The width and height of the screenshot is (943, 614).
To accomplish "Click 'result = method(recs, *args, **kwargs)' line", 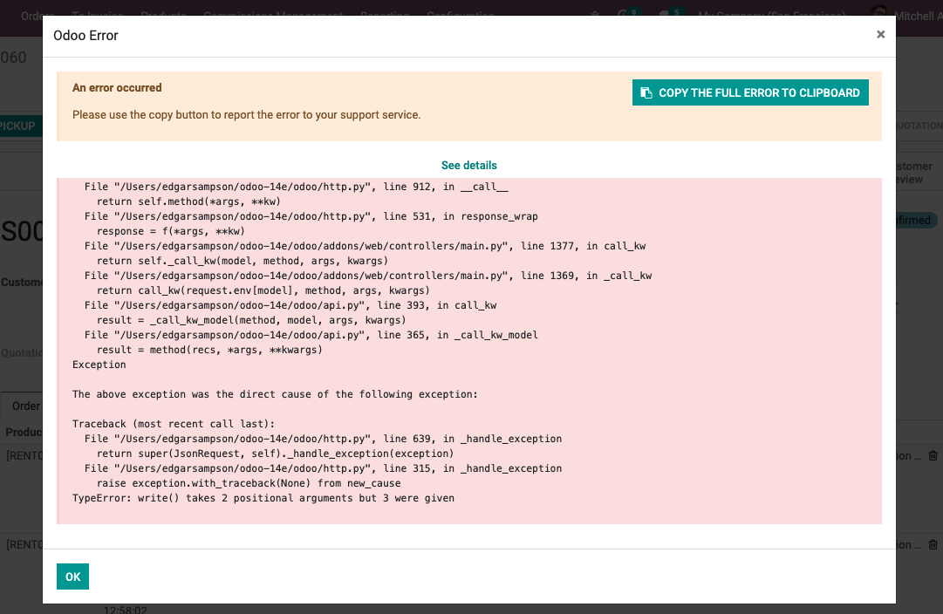I will pyautogui.click(x=209, y=350).
